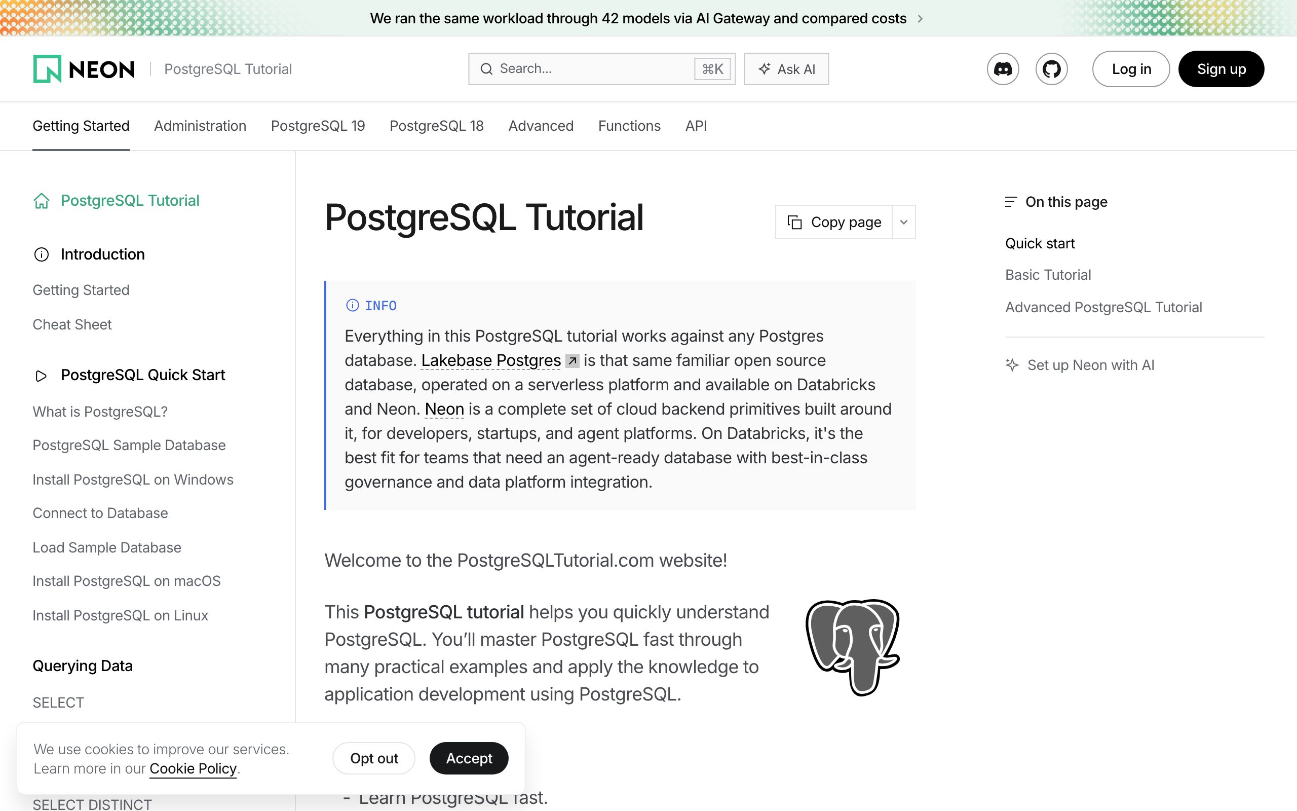Switch to the Advanced tab
The image size is (1297, 811).
point(541,126)
